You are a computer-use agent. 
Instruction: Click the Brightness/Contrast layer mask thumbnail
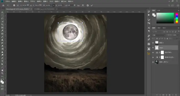tap(162, 57)
